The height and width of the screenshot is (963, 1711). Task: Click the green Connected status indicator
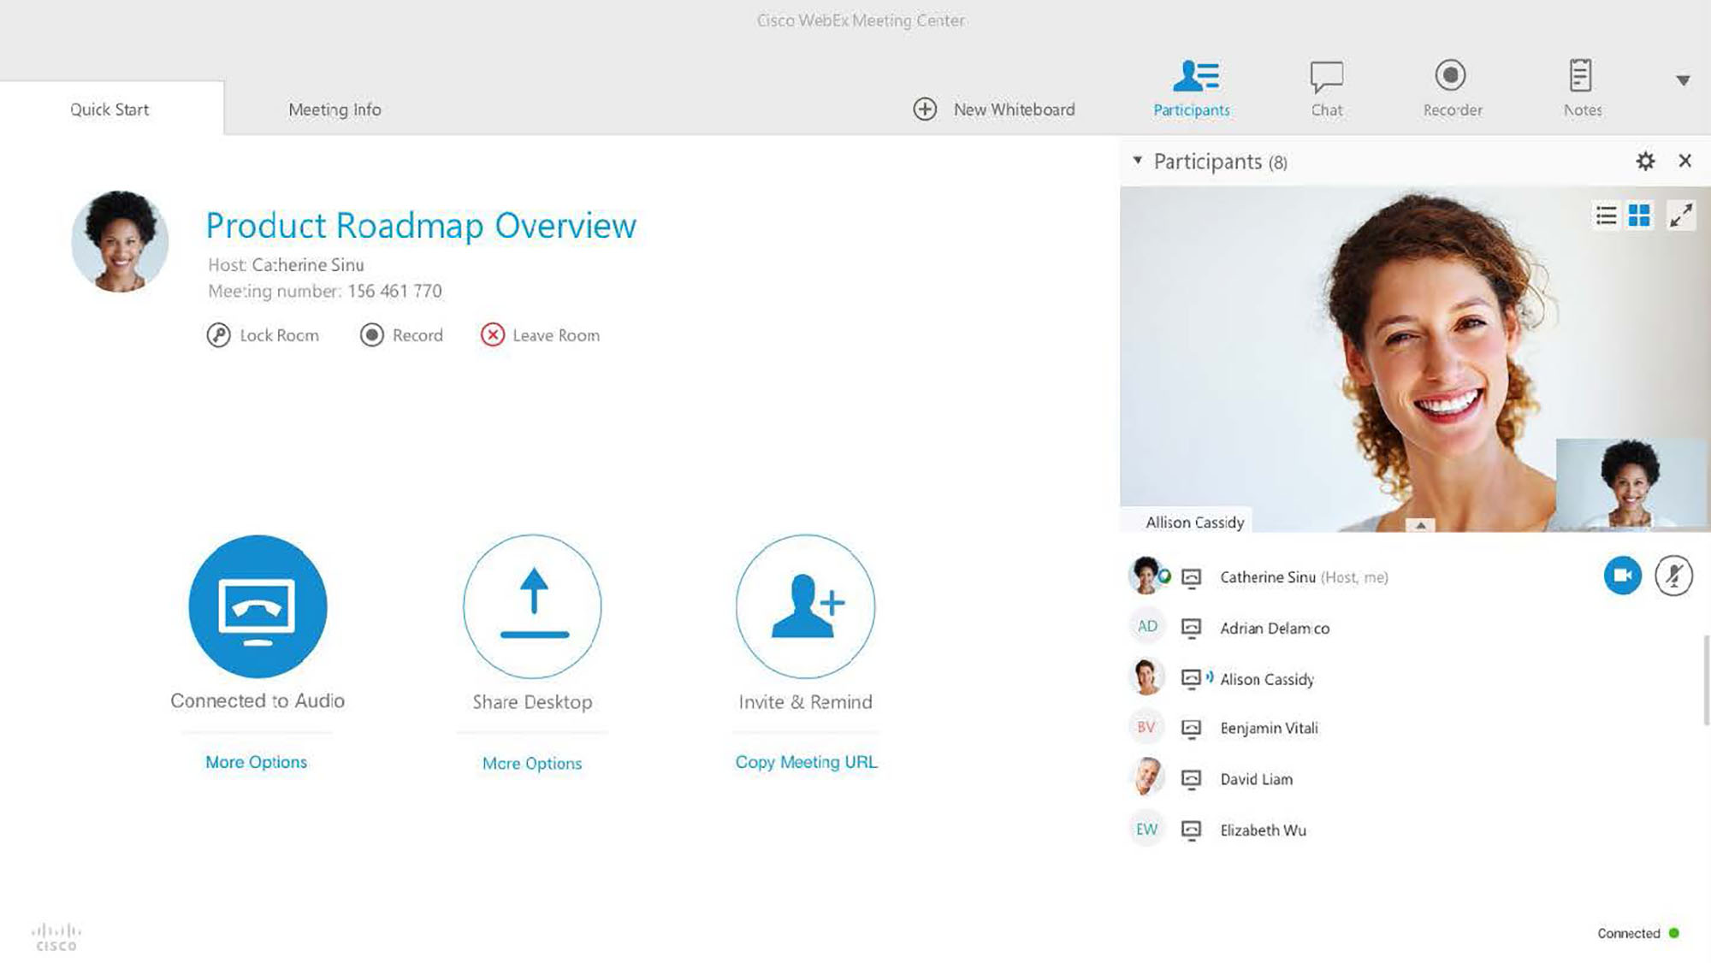click(1673, 933)
